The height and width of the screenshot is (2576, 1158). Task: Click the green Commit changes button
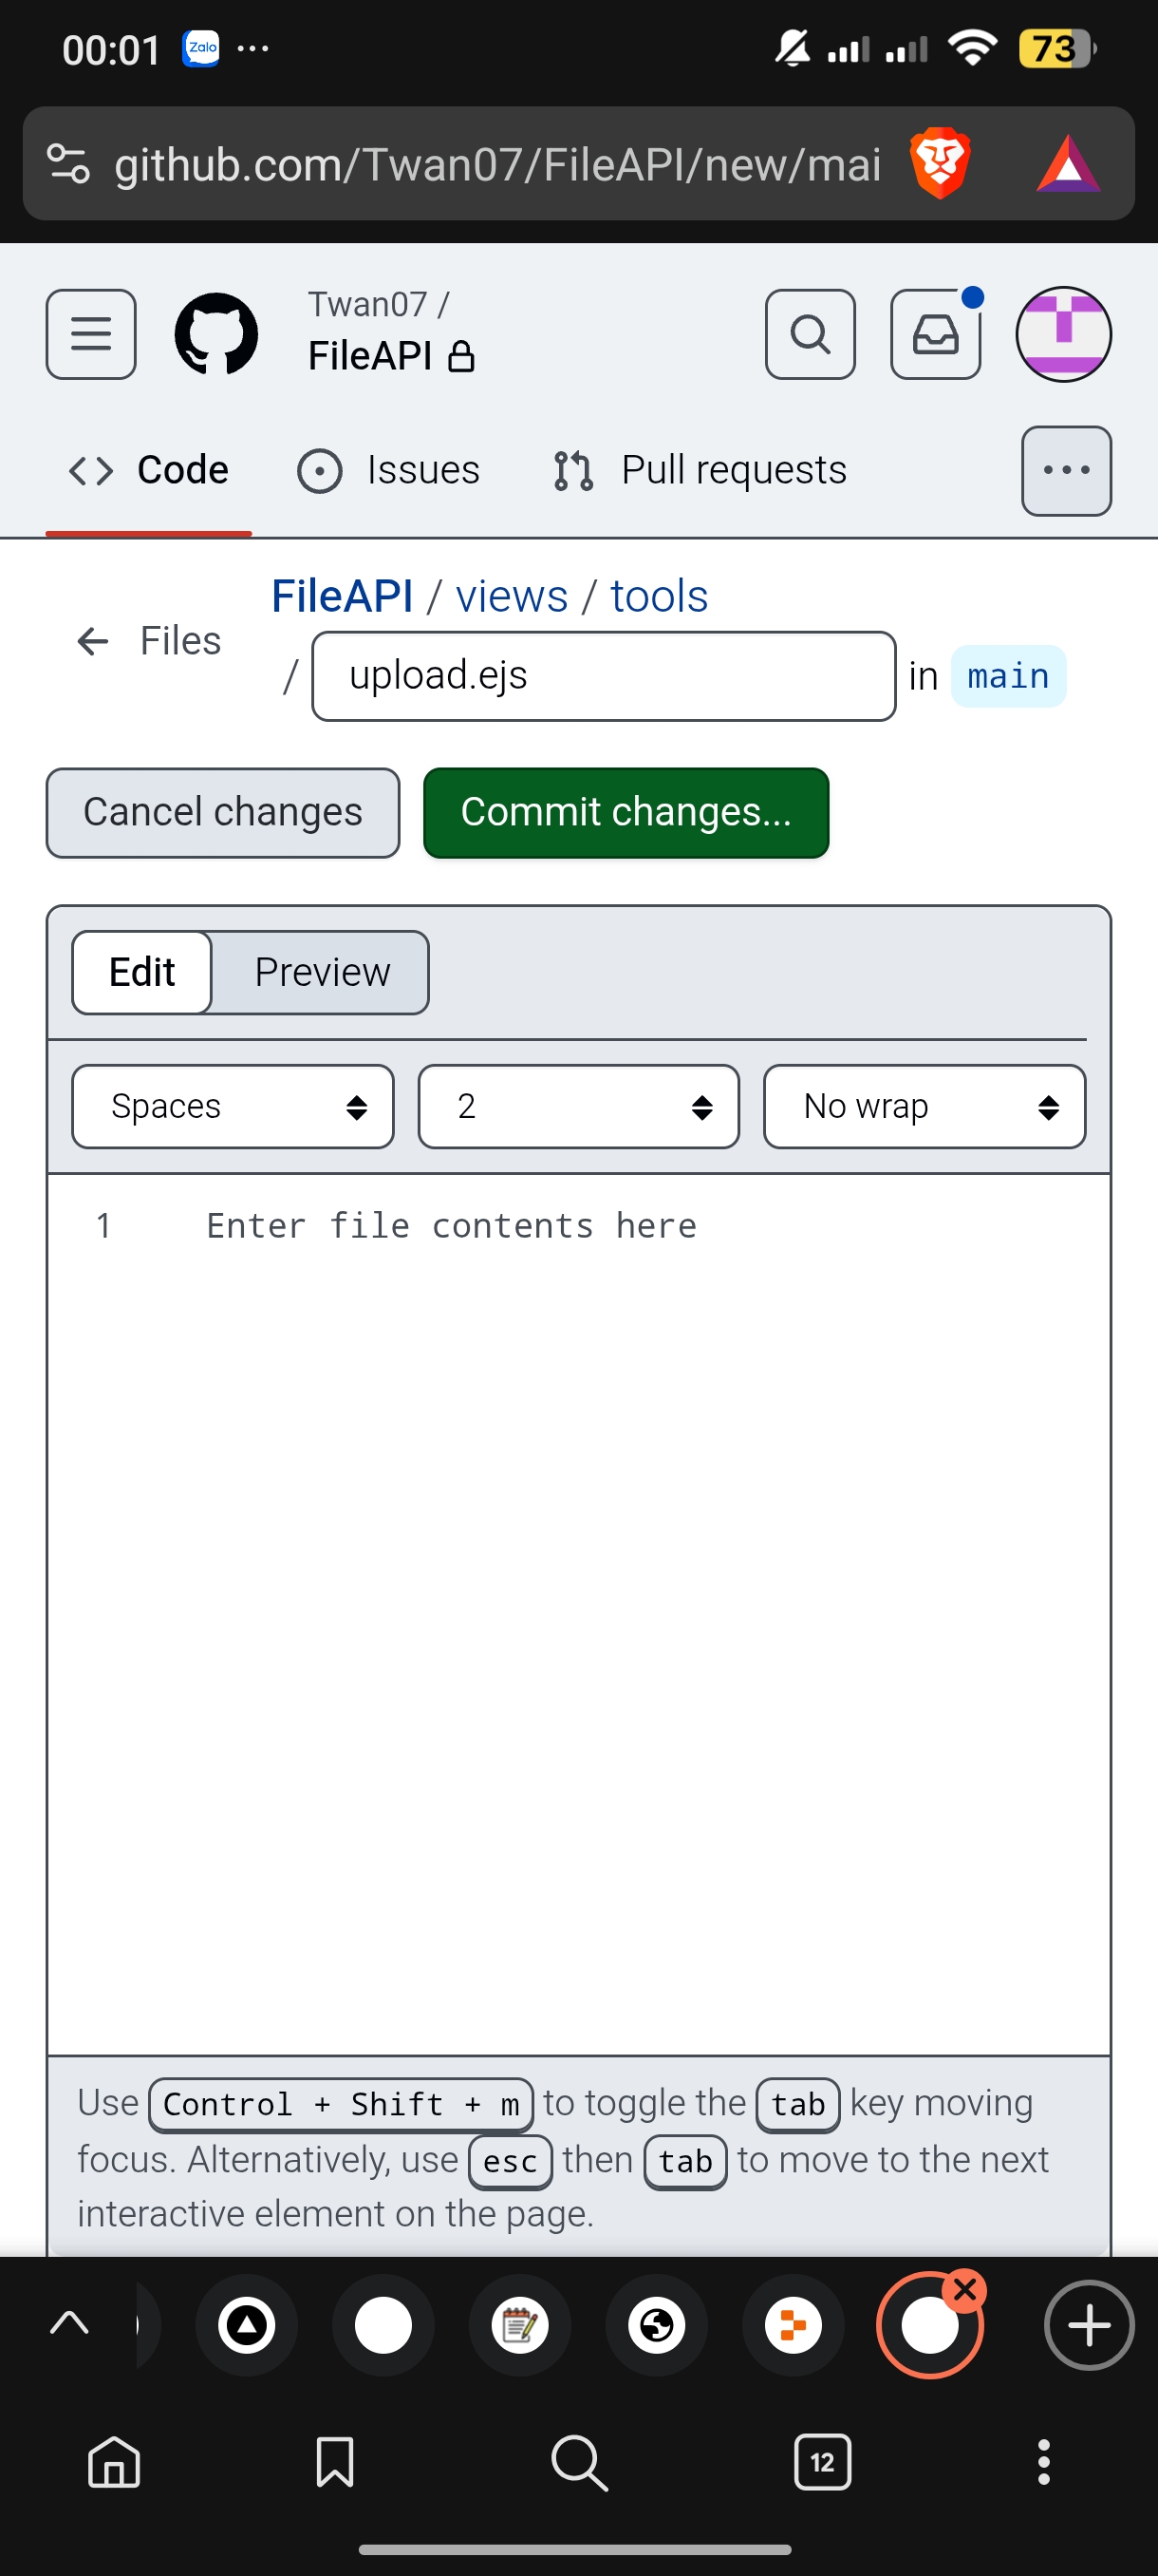pos(626,812)
